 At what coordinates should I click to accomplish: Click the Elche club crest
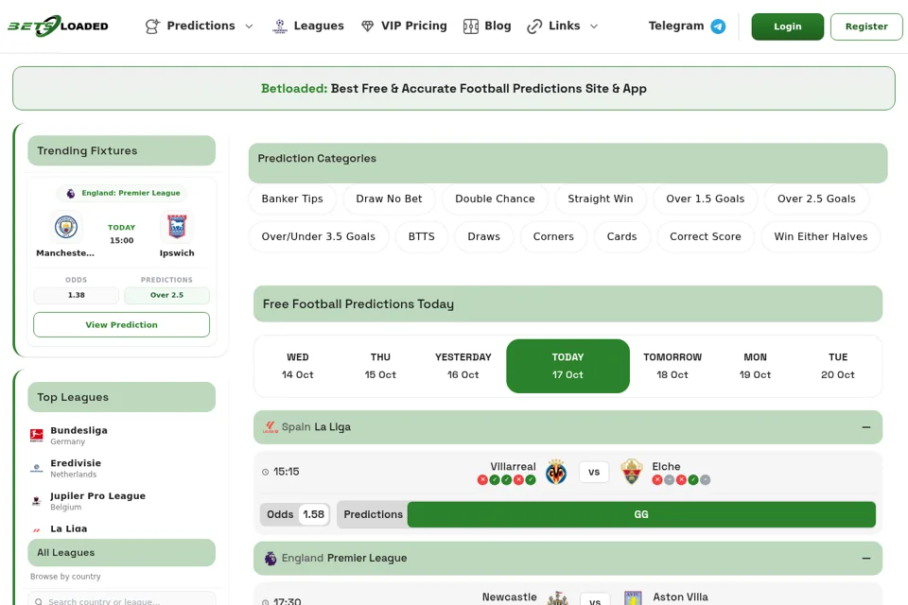coord(632,472)
